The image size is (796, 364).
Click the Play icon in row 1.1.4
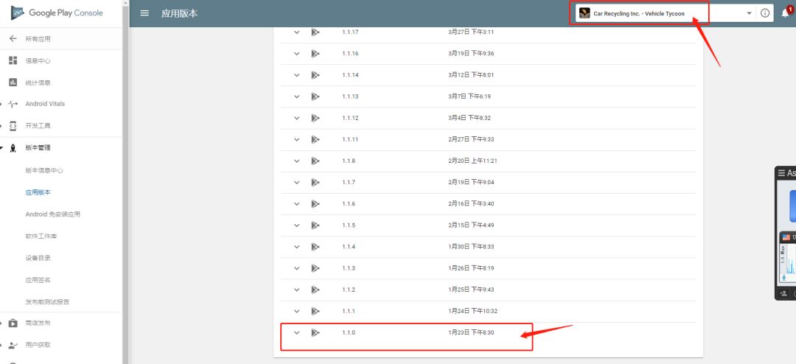coord(315,247)
